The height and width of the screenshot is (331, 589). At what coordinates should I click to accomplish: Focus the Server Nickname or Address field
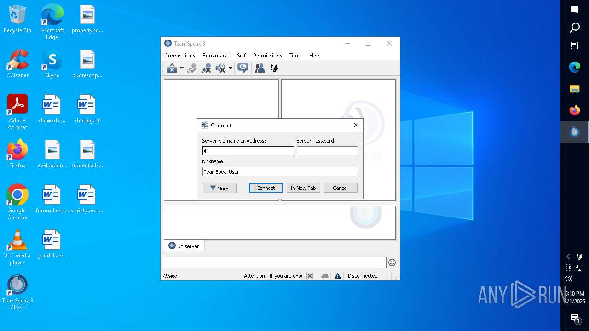(248, 151)
